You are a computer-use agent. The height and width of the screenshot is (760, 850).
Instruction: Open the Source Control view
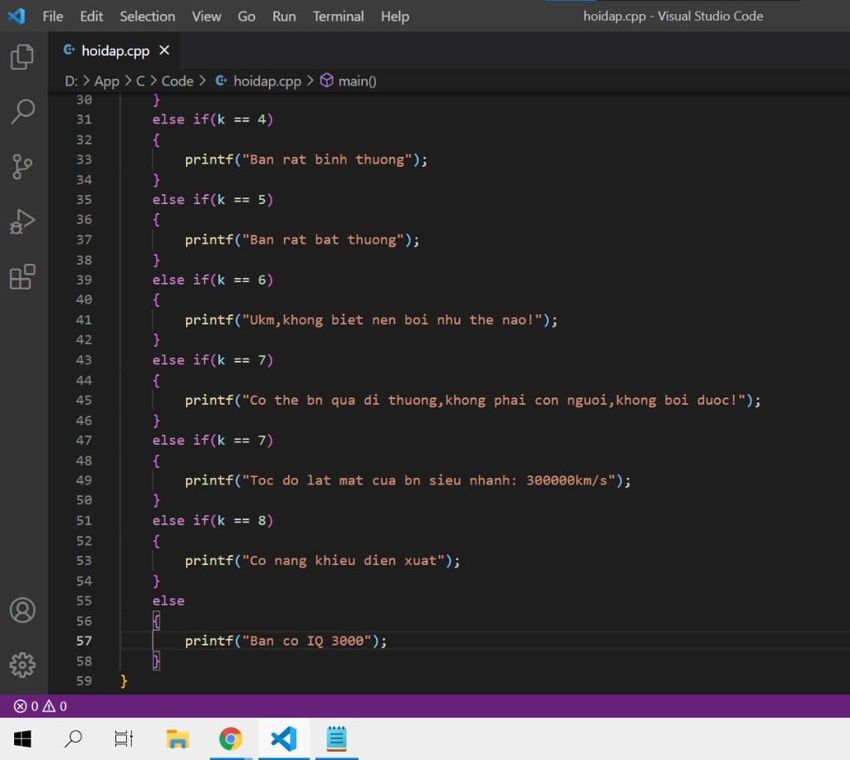pyautogui.click(x=22, y=166)
